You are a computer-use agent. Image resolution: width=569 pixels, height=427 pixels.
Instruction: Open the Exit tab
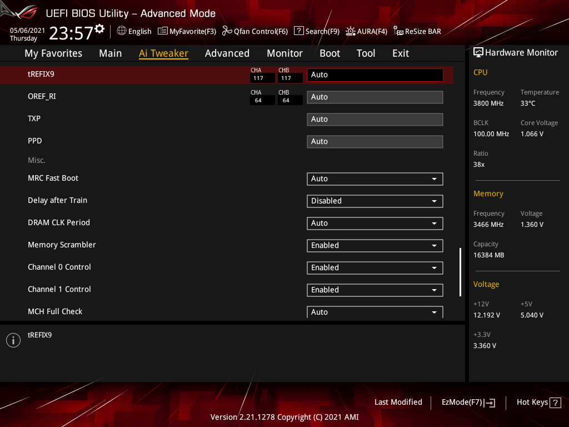401,53
